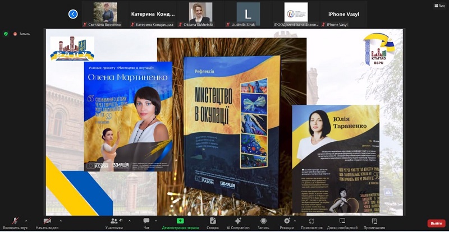Select Катерина Кондрицька participant tile
Viewport: 449px width, 232px height.
coord(153,14)
